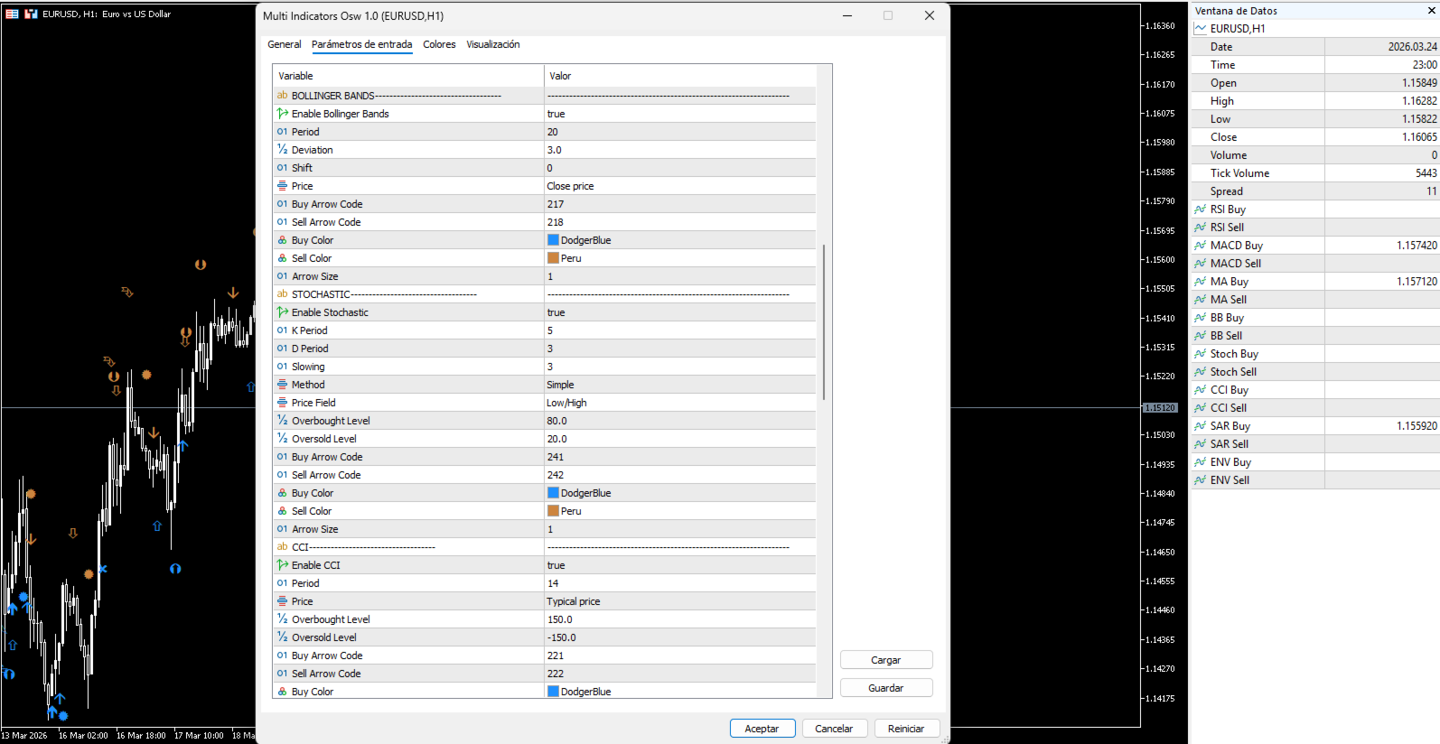Click the boolean icon beside Enable CCI
The height and width of the screenshot is (744, 1440).
tap(283, 565)
